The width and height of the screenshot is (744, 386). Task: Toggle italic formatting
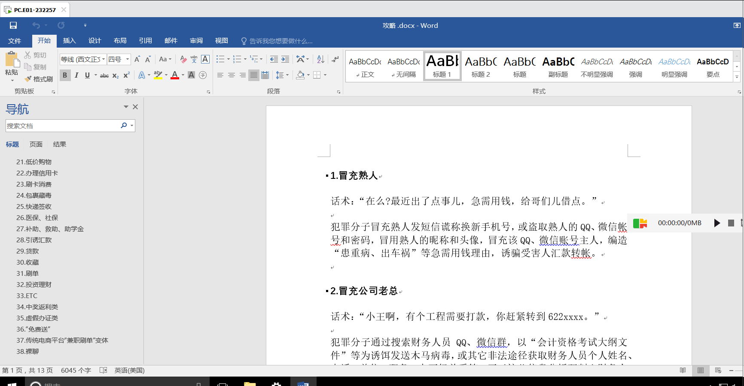(x=76, y=75)
